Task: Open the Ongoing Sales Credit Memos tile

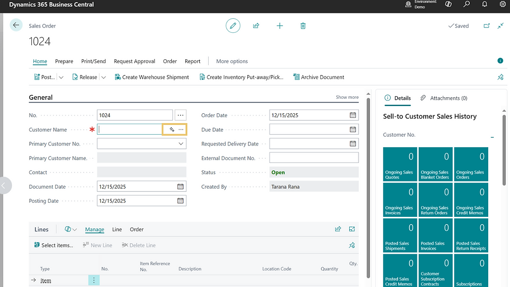Action: (471, 200)
